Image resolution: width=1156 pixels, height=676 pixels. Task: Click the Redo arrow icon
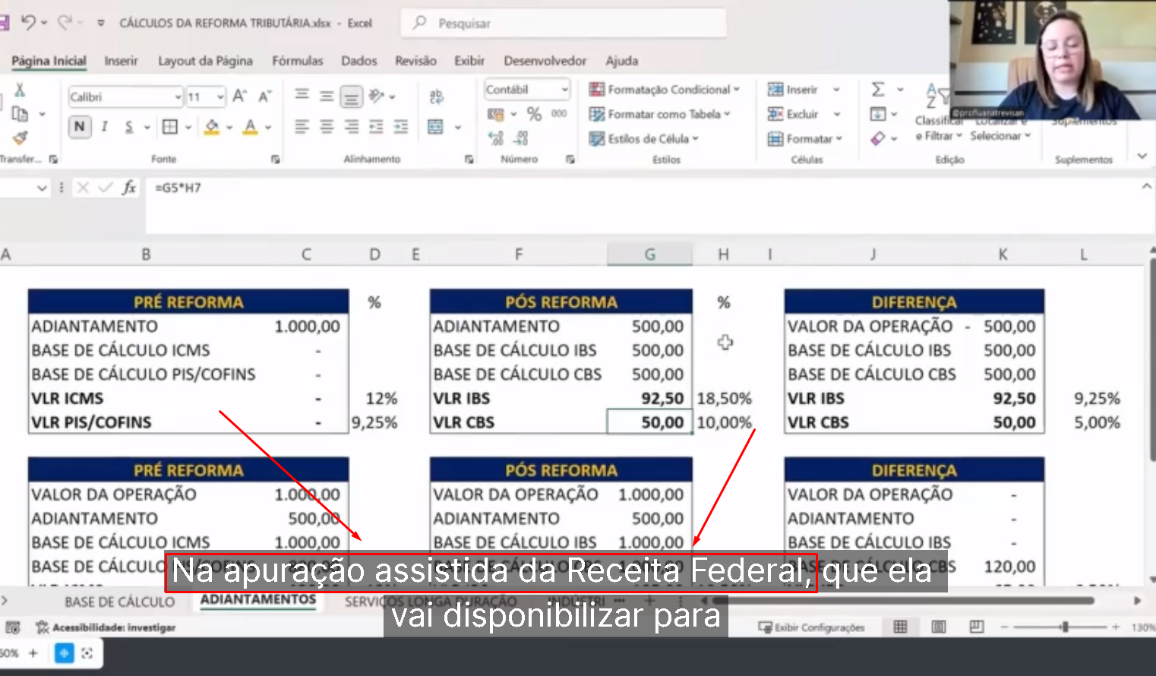(65, 23)
